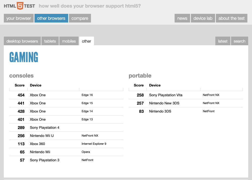Select Sony Playstation 4 row
The width and height of the screenshot is (252, 180).
click(66, 127)
